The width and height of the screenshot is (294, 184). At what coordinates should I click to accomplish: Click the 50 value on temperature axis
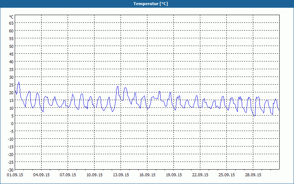(11, 46)
